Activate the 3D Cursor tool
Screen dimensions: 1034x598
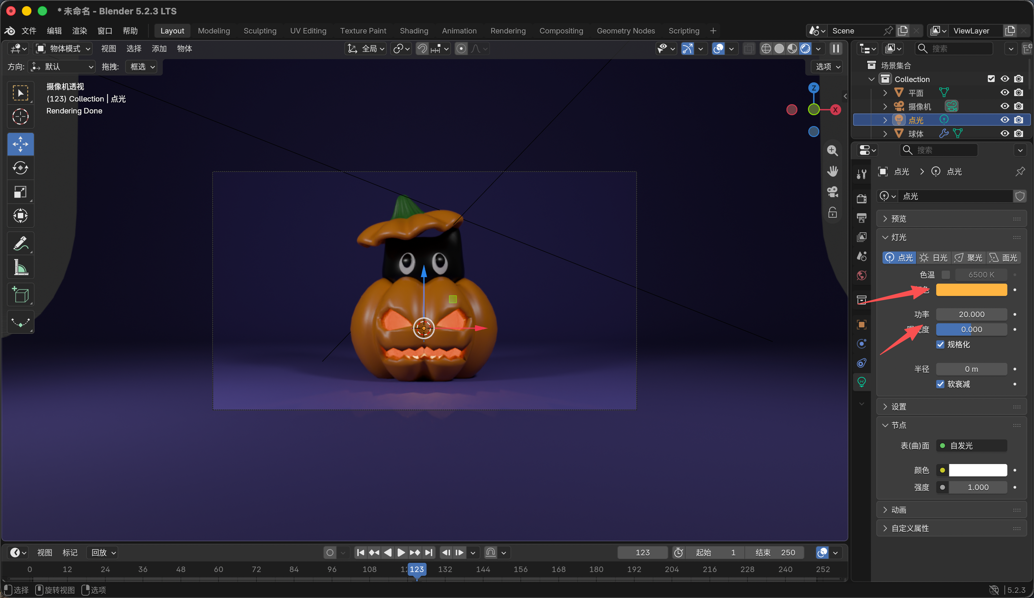coord(21,117)
